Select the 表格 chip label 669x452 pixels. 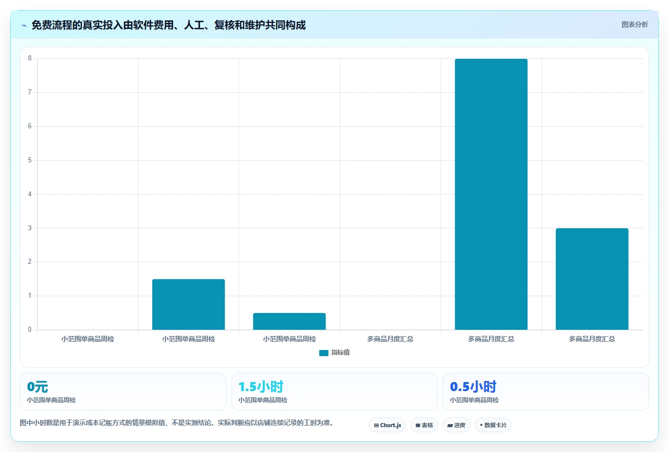(x=427, y=426)
